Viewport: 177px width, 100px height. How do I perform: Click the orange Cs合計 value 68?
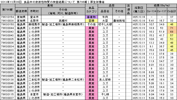point(172,32)
